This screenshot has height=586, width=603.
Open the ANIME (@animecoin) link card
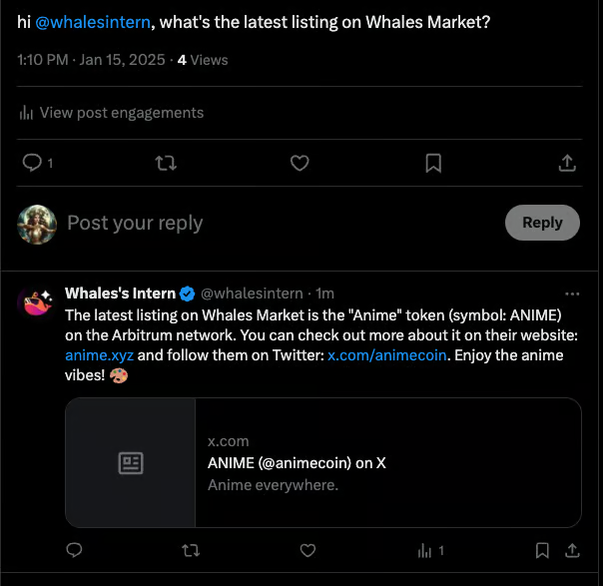coord(322,462)
